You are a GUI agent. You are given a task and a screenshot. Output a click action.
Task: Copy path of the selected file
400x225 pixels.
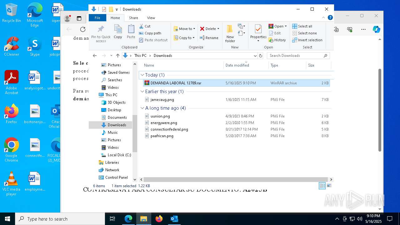click(x=150, y=33)
